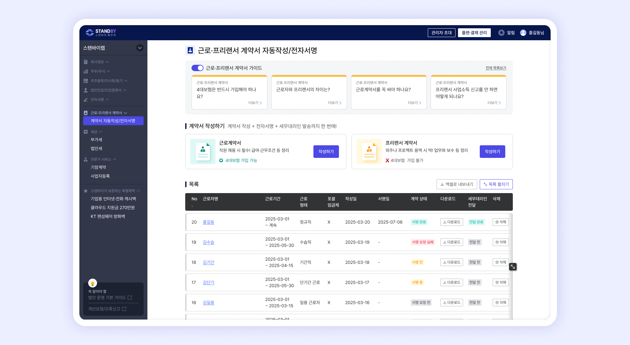Click 더보기 on the 4대보험 guide card
630x345 pixels.
tap(255, 103)
